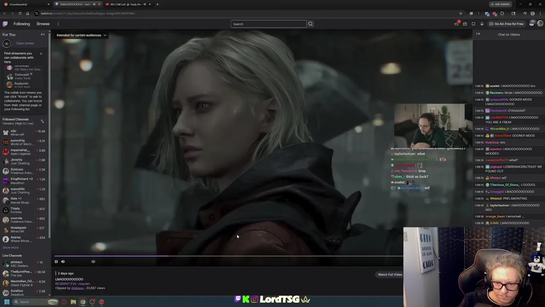The width and height of the screenshot is (545, 307).
Task: Click Watch Full Video button
Action: 390,275
